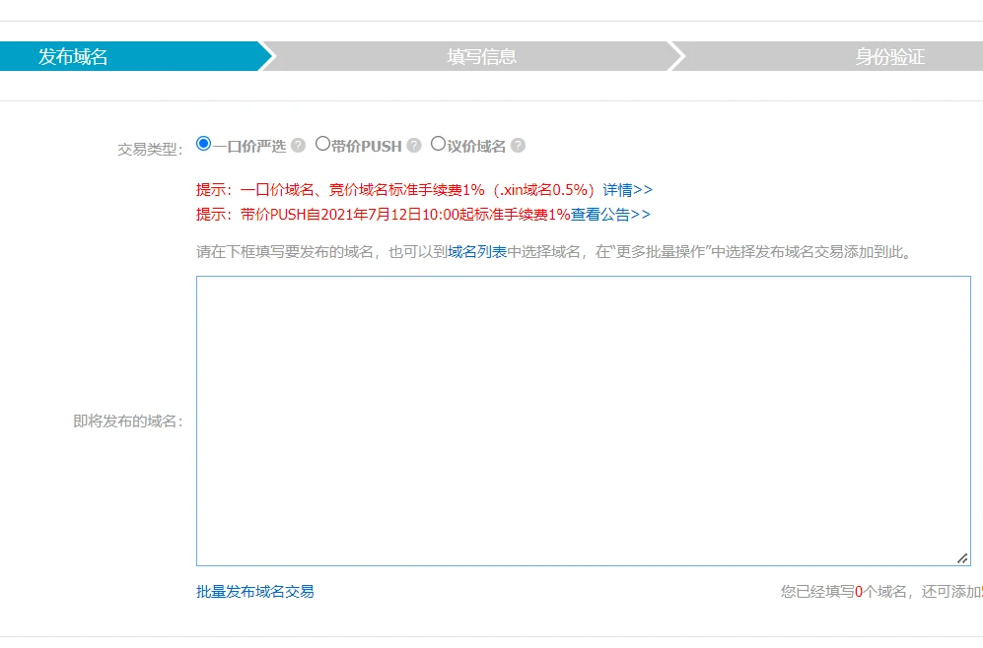This screenshot has width=983, height=648.
Task: Open help icon next to 一口价严选
Action: click(299, 146)
